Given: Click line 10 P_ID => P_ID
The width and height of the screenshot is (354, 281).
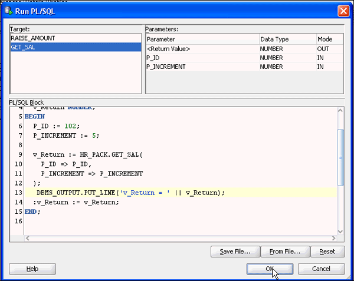Looking at the screenshot, I should [66, 164].
